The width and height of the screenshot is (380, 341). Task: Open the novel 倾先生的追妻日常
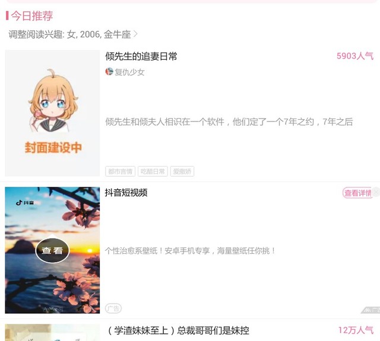pos(141,56)
